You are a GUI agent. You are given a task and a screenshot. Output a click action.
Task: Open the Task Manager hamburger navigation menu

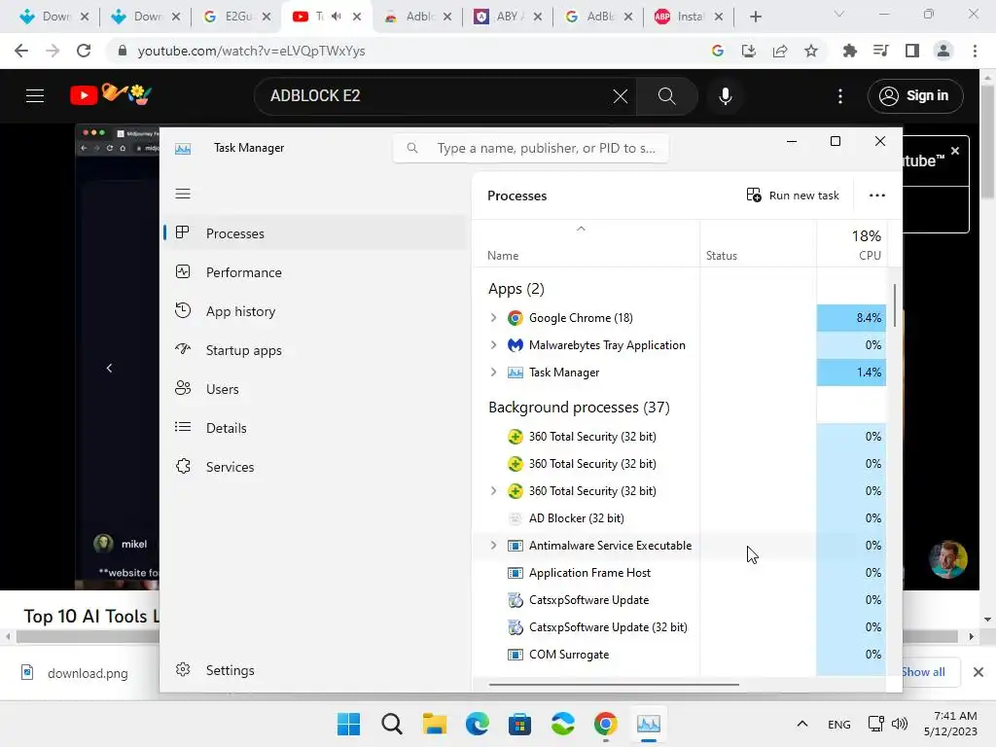click(x=183, y=194)
